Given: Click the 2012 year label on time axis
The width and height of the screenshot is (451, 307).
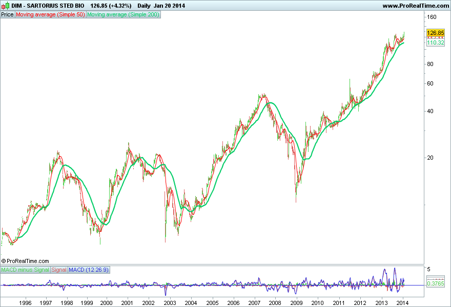Looking at the screenshot, I should tap(360, 303).
